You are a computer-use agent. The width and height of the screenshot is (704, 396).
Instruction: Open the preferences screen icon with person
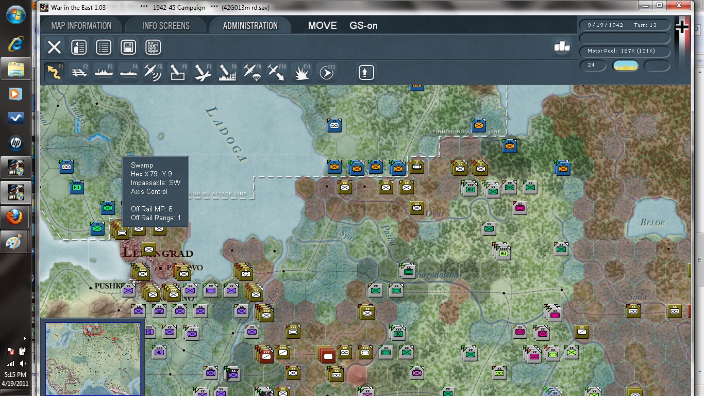pyautogui.click(x=78, y=47)
